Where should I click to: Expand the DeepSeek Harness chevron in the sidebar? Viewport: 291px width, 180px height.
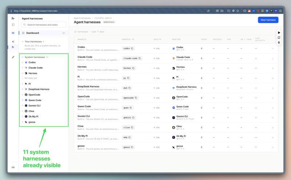point(23,89)
